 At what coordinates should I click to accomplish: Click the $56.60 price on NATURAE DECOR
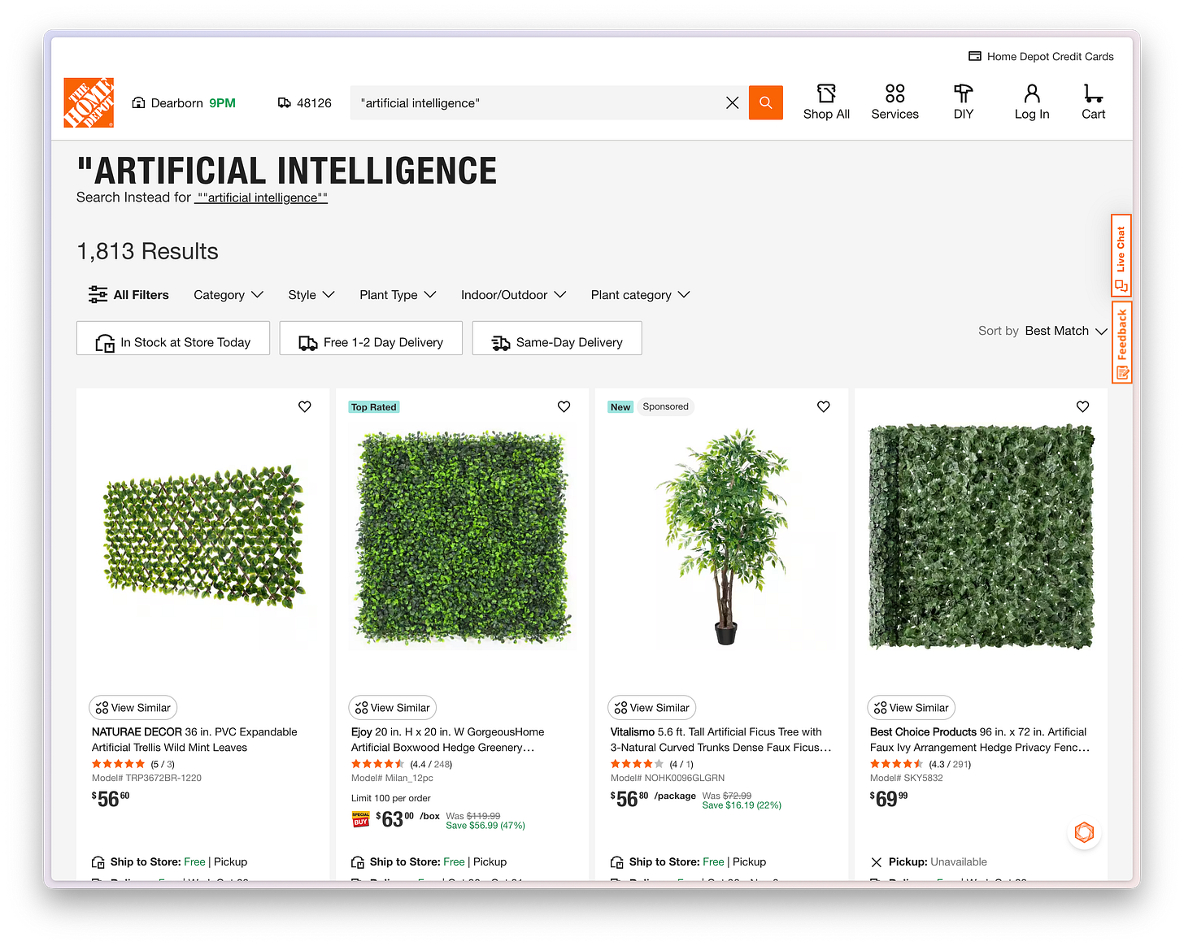(x=111, y=799)
